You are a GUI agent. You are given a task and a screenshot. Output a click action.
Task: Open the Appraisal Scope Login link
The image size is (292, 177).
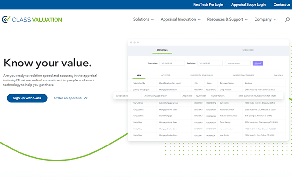pyautogui.click(x=248, y=5)
